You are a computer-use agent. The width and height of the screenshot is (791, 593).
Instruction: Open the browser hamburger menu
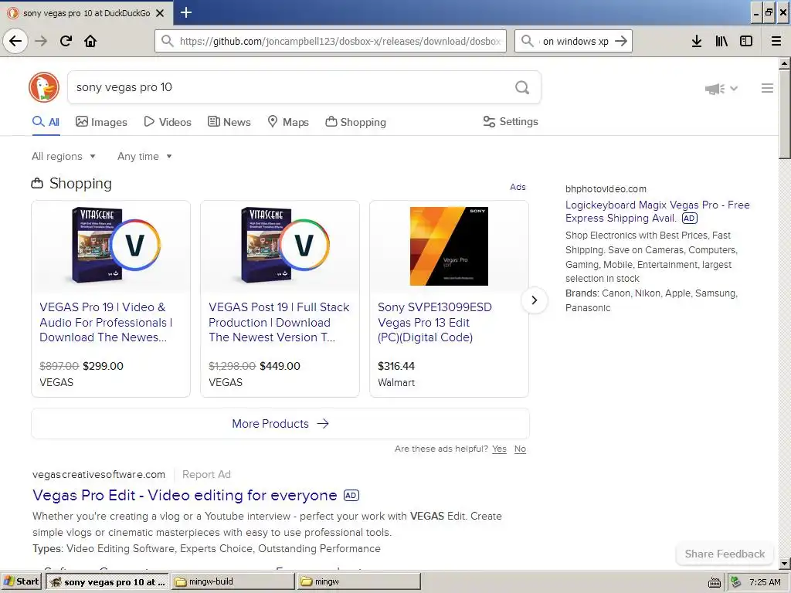pos(776,41)
